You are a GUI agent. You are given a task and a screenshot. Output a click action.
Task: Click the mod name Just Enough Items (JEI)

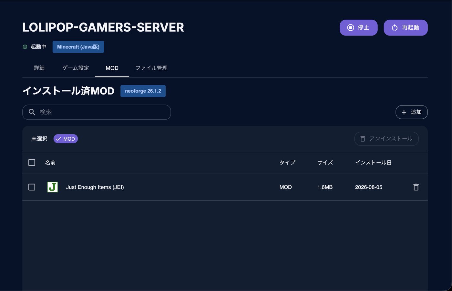click(95, 187)
